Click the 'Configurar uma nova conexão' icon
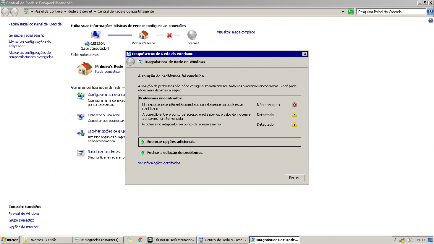 click(x=81, y=96)
